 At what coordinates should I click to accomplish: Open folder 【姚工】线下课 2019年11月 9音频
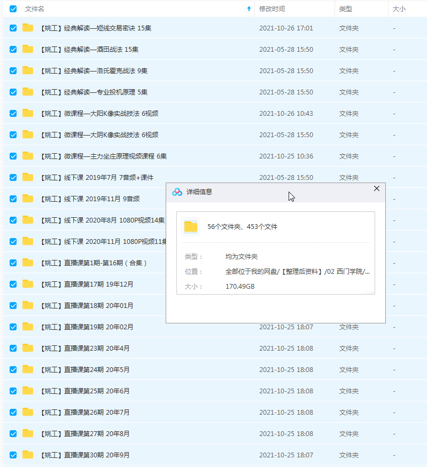coord(90,199)
